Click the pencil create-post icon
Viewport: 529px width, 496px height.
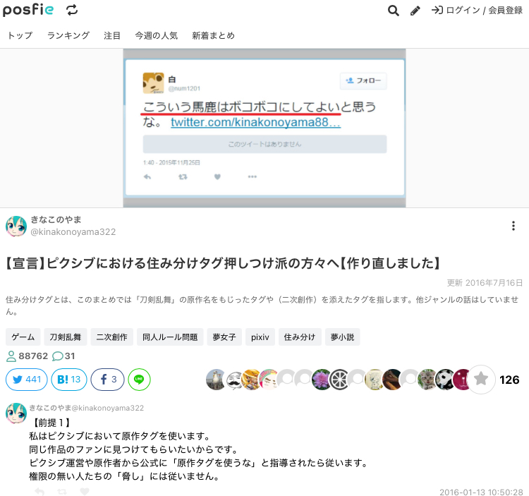(x=415, y=11)
